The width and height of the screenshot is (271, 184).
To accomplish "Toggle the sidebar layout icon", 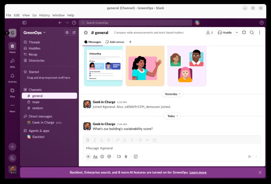I will point(24,23).
